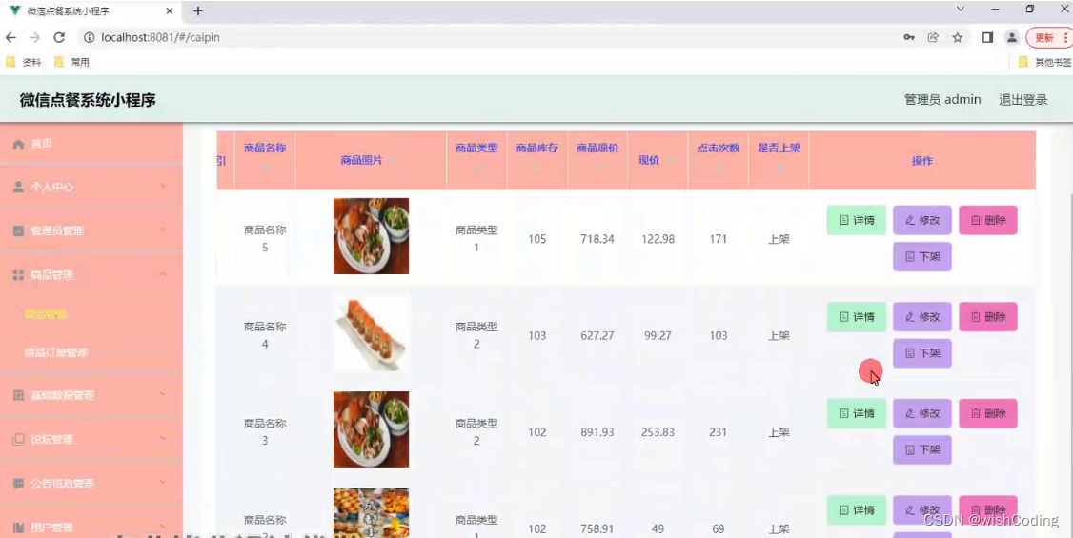Click the 论坛管理 sidebar icon
Viewport: 1073px width, 538px height.
[18, 439]
